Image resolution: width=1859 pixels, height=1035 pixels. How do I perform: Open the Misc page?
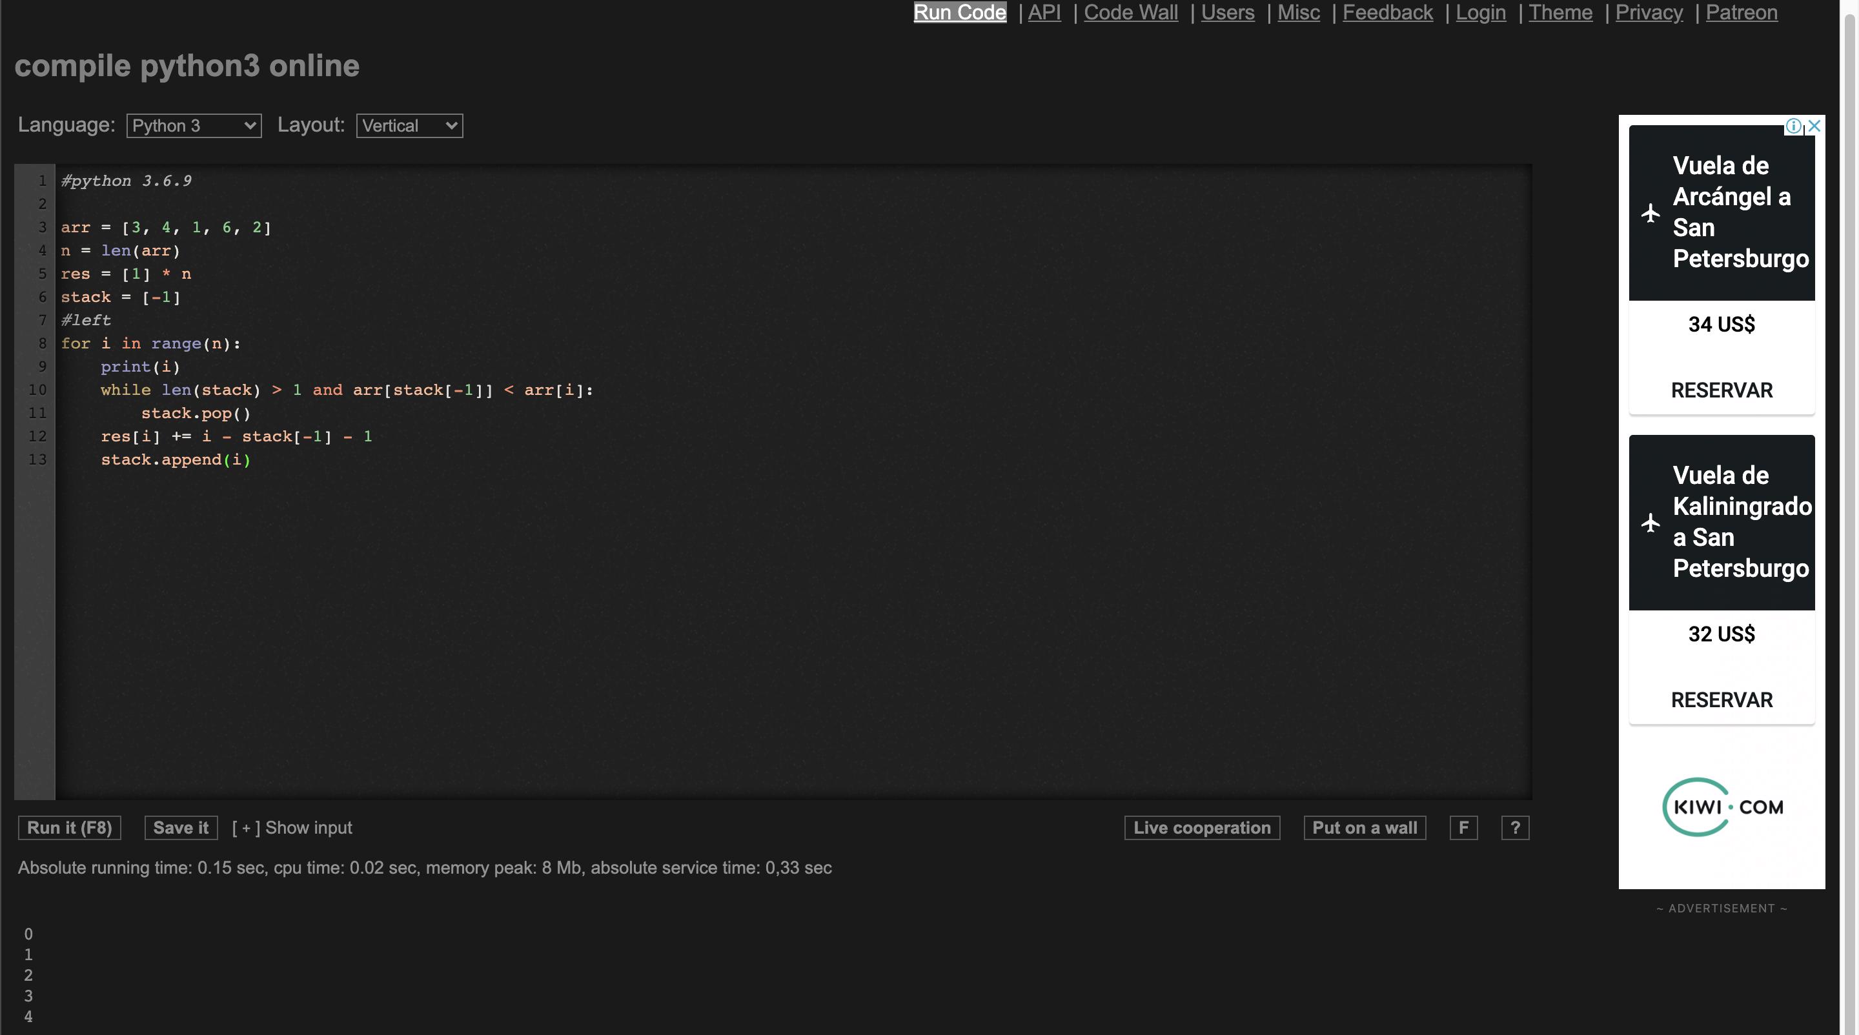[1298, 12]
